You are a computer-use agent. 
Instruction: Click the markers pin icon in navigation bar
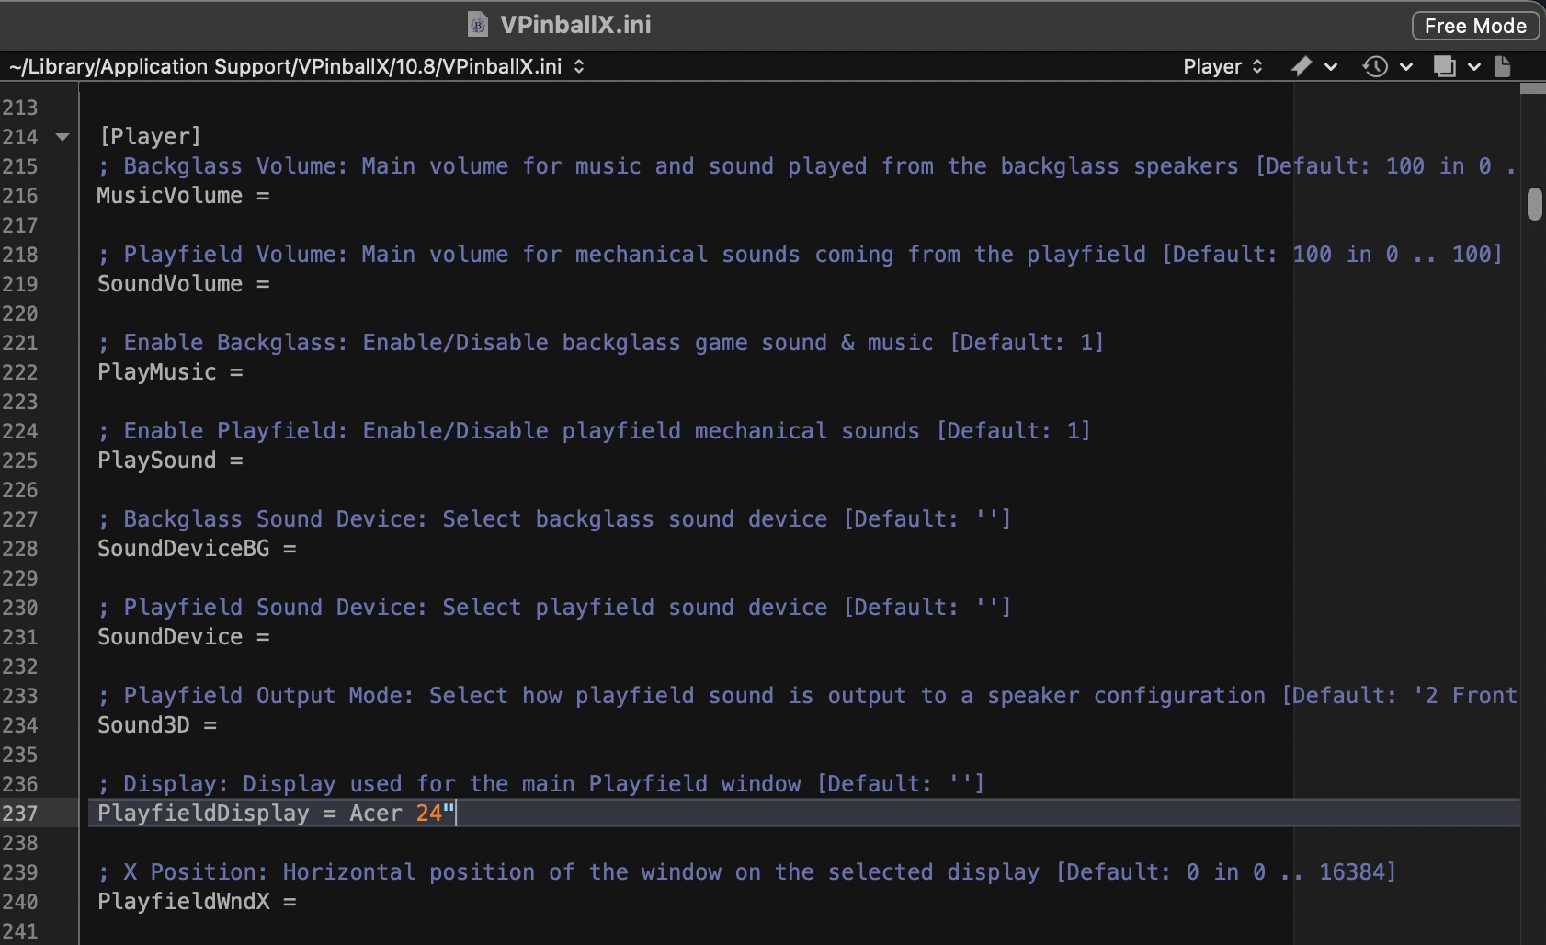pos(1301,66)
